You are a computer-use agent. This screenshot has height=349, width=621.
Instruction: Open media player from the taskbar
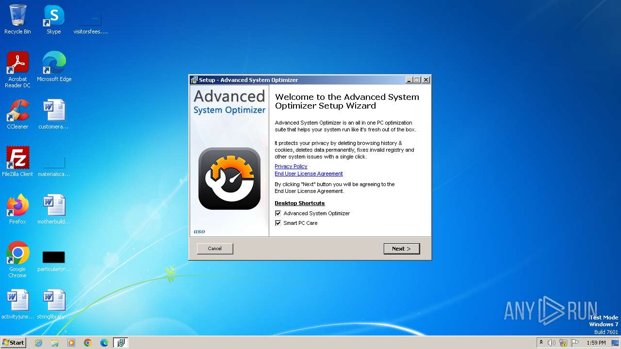click(x=71, y=343)
